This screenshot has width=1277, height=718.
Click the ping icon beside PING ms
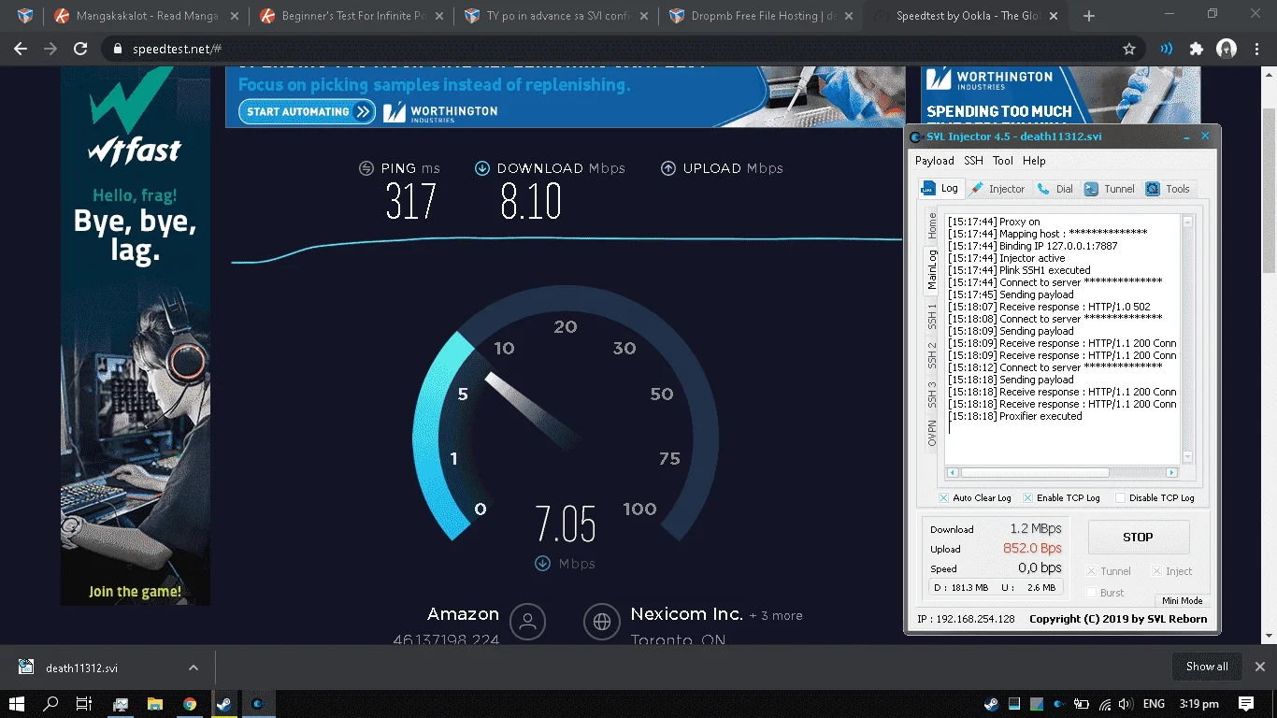click(x=366, y=168)
